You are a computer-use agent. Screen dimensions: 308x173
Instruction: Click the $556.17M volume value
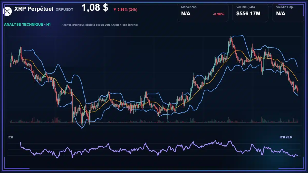point(248,14)
